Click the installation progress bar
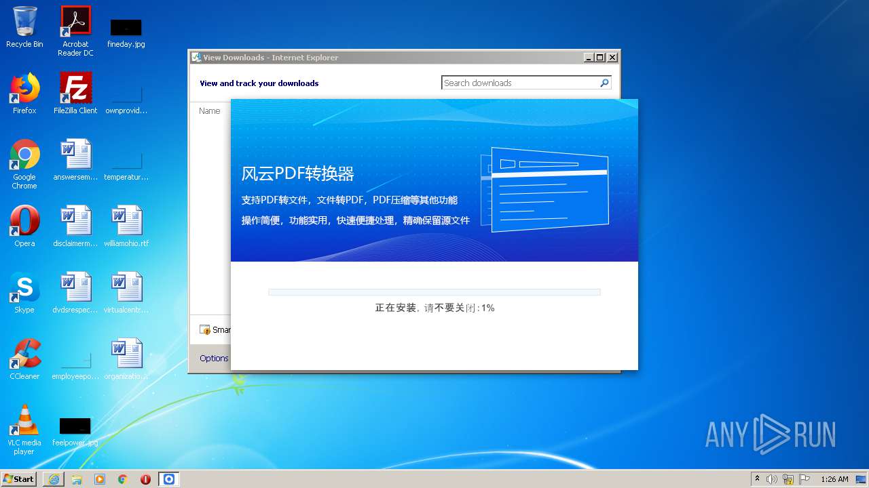 pos(434,292)
